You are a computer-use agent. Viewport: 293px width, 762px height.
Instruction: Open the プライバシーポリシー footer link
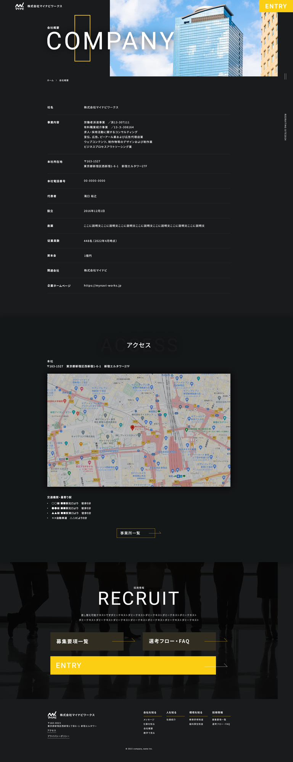58,736
